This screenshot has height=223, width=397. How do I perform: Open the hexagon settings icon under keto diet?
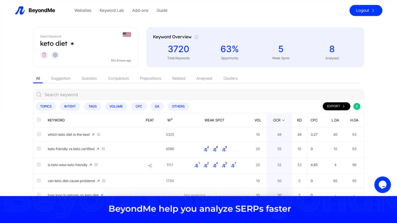point(55,55)
